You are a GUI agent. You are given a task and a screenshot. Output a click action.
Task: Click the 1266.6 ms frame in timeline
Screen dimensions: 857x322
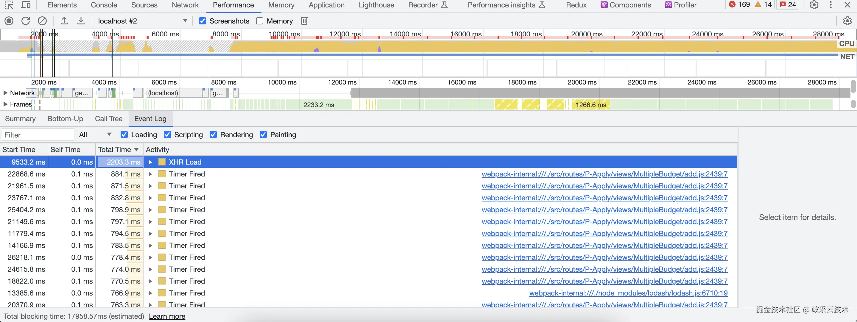(x=590, y=105)
